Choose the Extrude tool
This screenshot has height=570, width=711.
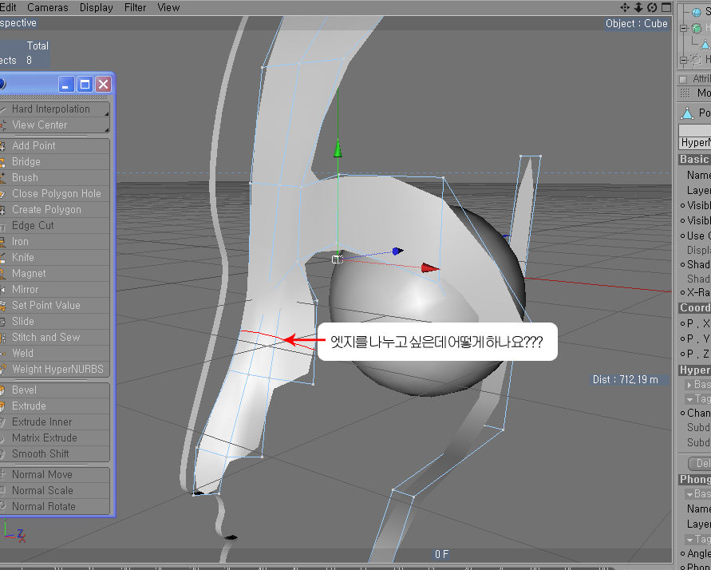coord(29,406)
